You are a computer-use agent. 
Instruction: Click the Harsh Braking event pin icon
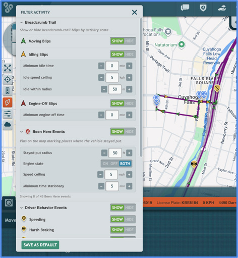tap(24, 229)
